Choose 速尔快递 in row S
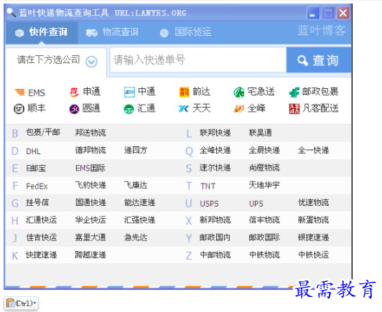This screenshot has height=312, width=382. pos(215,168)
